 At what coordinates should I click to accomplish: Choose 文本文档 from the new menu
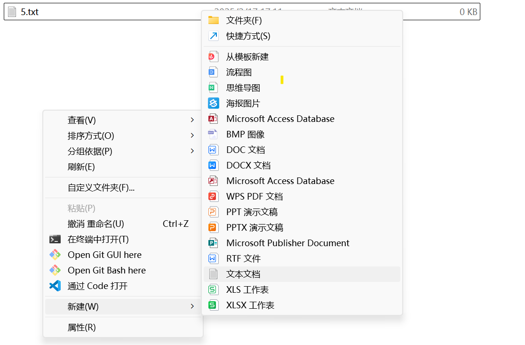[x=243, y=274]
